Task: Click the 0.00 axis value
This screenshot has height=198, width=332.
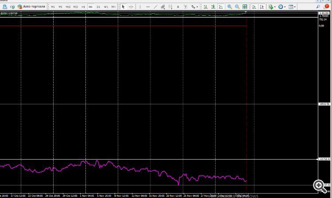Action: [321, 26]
